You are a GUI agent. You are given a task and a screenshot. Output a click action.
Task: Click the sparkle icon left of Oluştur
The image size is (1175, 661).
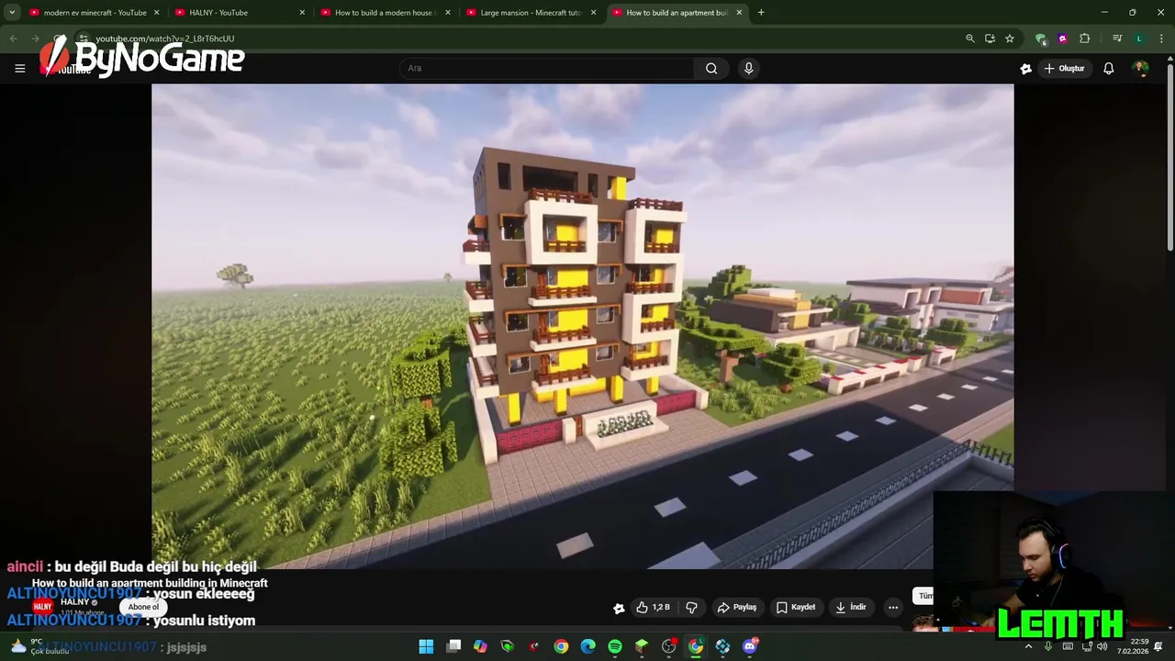[x=1025, y=68]
